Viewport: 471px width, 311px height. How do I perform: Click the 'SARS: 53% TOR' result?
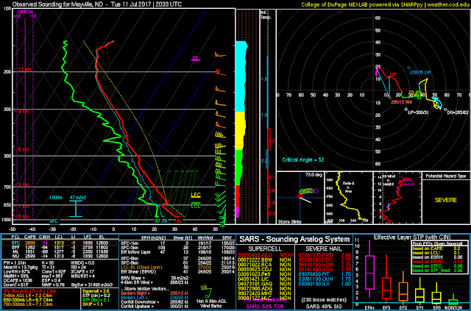point(265,307)
